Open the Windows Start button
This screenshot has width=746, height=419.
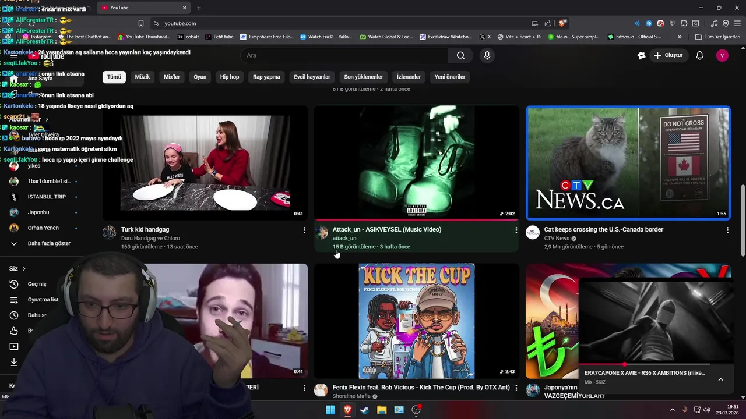coord(330,410)
